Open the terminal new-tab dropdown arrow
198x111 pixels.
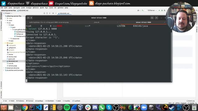31,18
